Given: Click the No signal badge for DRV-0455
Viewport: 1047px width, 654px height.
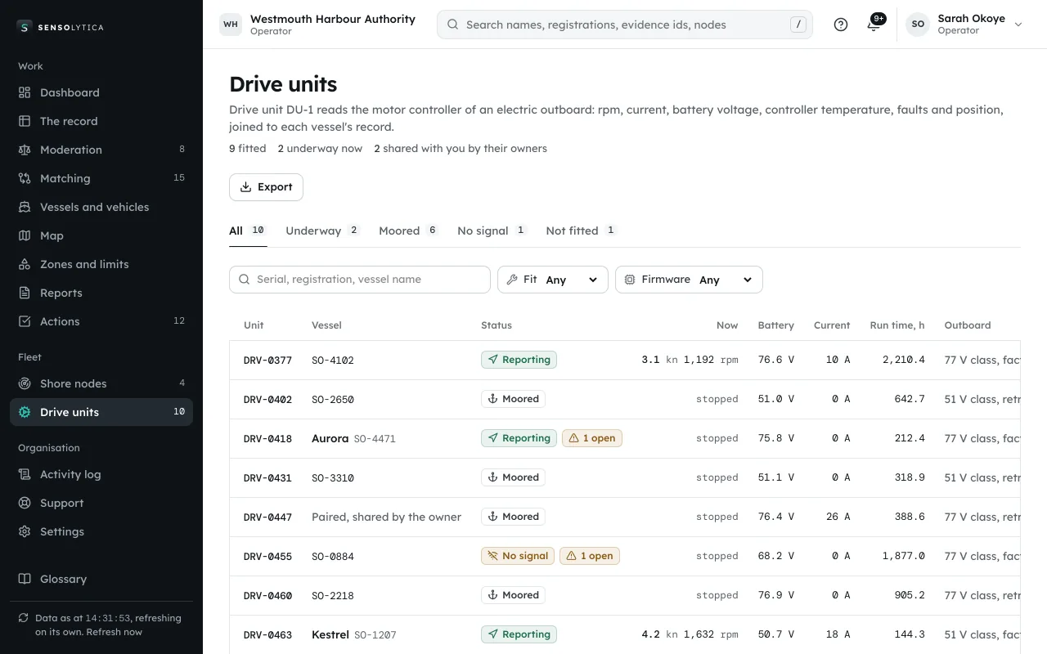Looking at the screenshot, I should 518,556.
